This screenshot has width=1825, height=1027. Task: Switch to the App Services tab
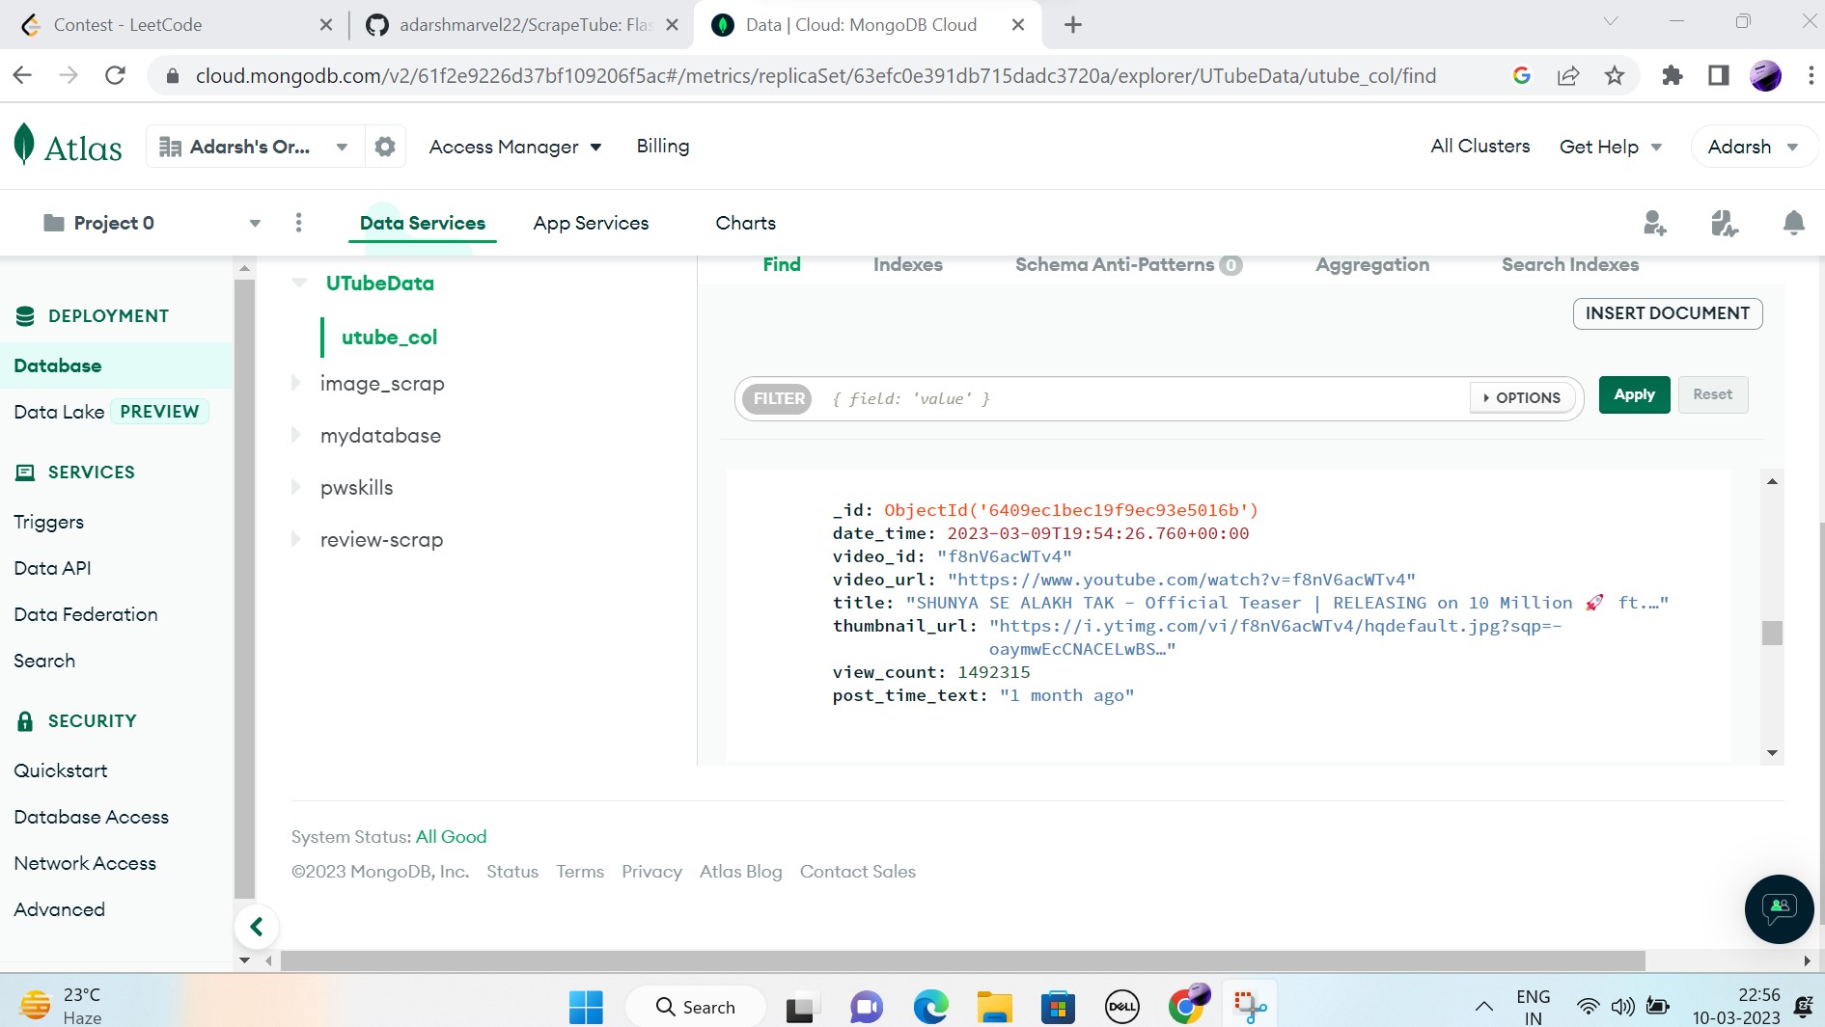(x=591, y=223)
